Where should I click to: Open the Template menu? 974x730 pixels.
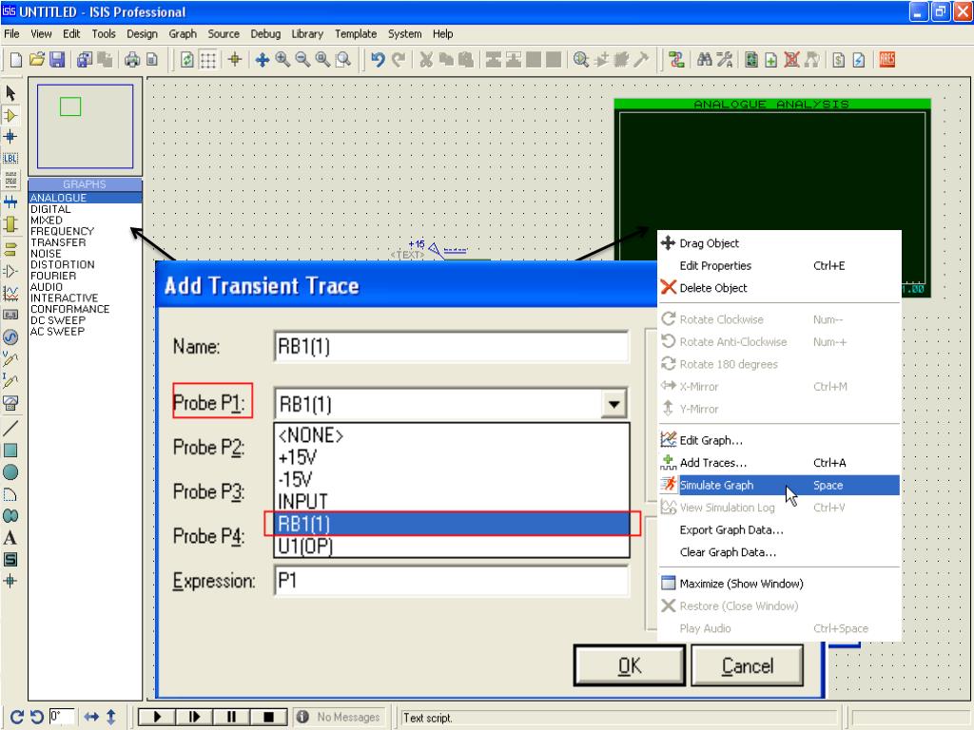click(356, 33)
